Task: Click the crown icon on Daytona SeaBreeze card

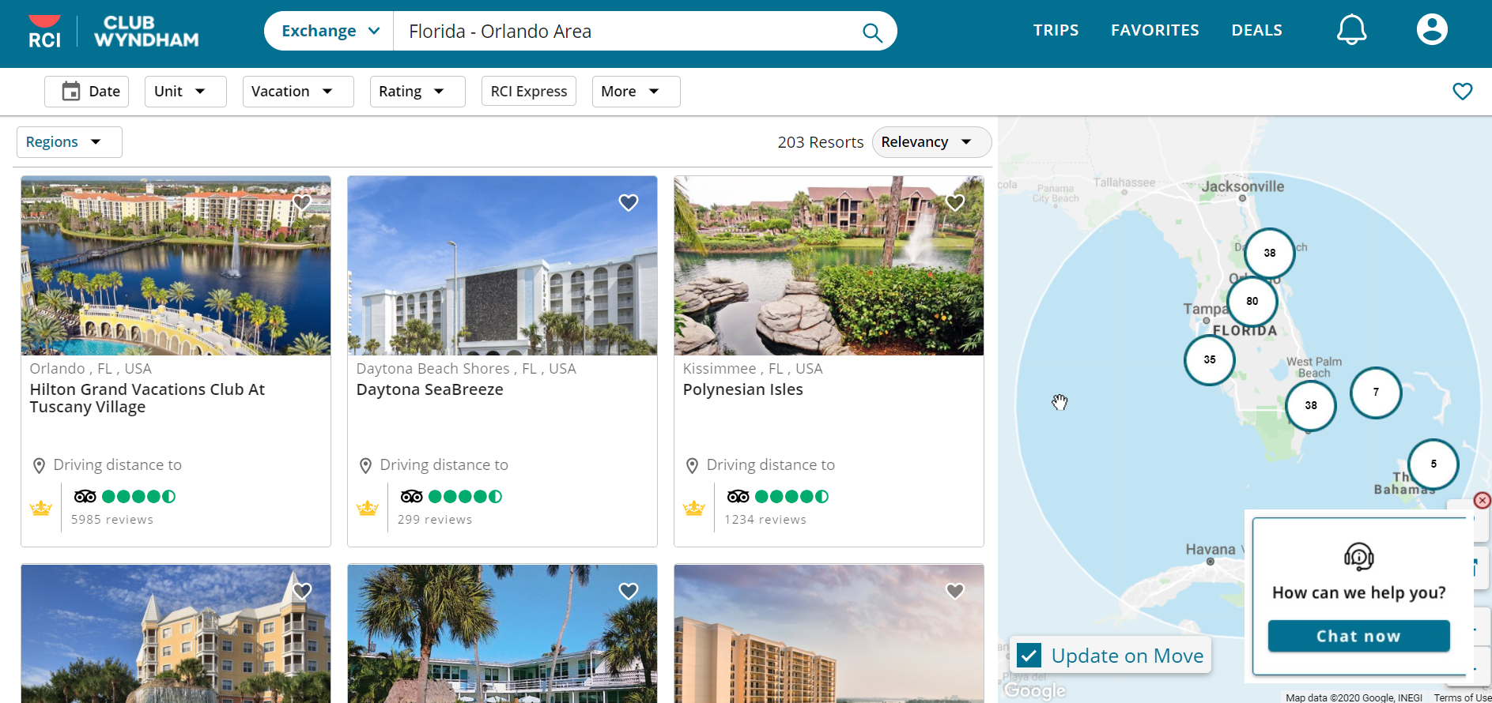Action: click(368, 508)
